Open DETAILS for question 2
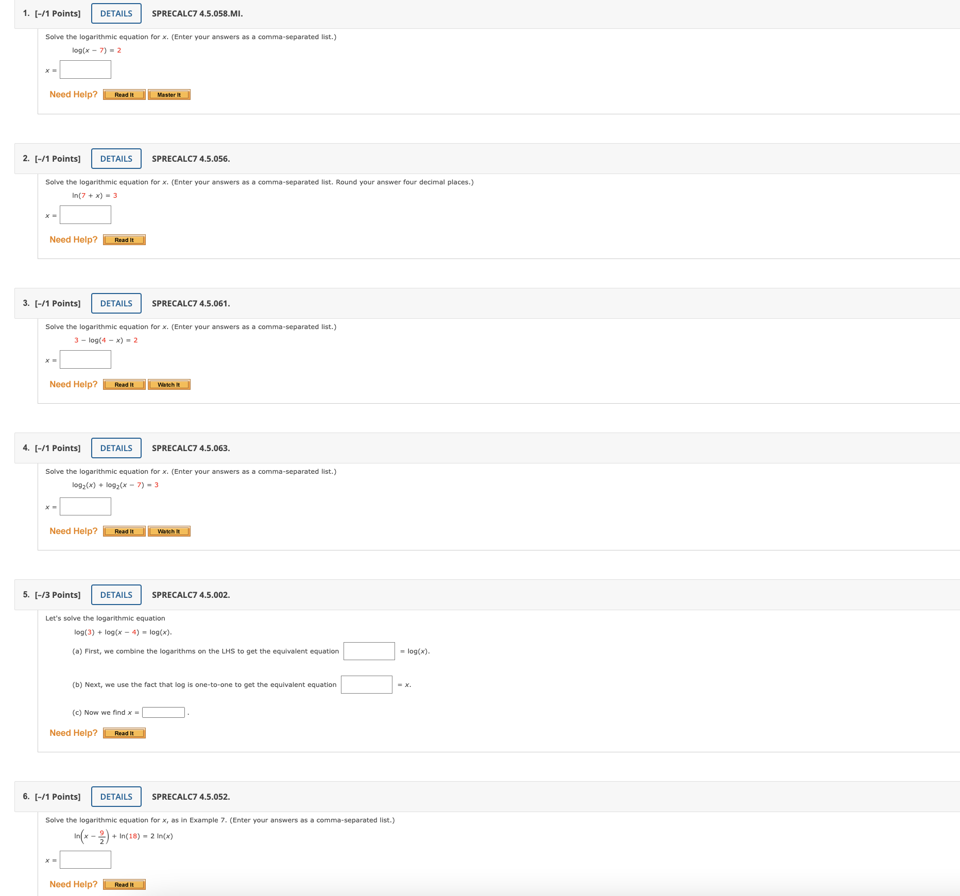This screenshot has height=896, width=960. tap(116, 159)
